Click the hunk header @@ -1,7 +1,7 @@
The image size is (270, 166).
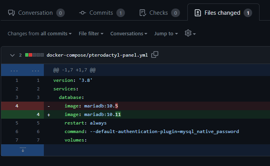74,70
